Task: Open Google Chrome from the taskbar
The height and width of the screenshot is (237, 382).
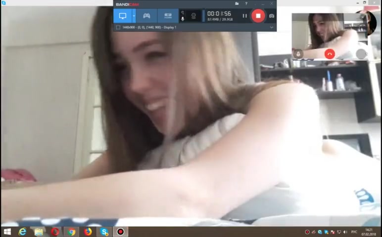Action: click(72, 232)
